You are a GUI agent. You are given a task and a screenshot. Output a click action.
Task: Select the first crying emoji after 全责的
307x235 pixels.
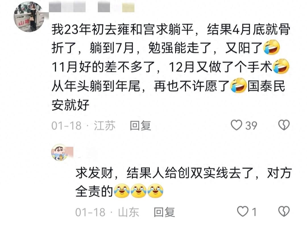(122, 191)
